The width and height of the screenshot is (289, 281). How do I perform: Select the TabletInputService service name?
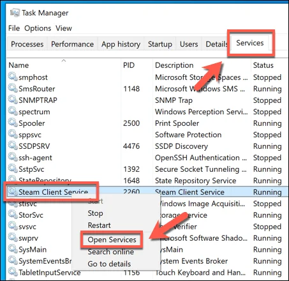(x=50, y=273)
